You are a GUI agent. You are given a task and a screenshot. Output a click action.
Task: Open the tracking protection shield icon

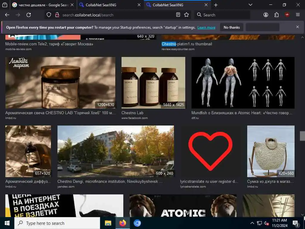coord(49,15)
